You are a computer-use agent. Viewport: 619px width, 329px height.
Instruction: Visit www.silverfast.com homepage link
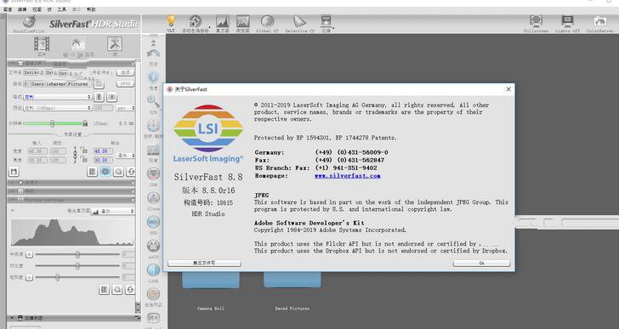[x=348, y=176]
